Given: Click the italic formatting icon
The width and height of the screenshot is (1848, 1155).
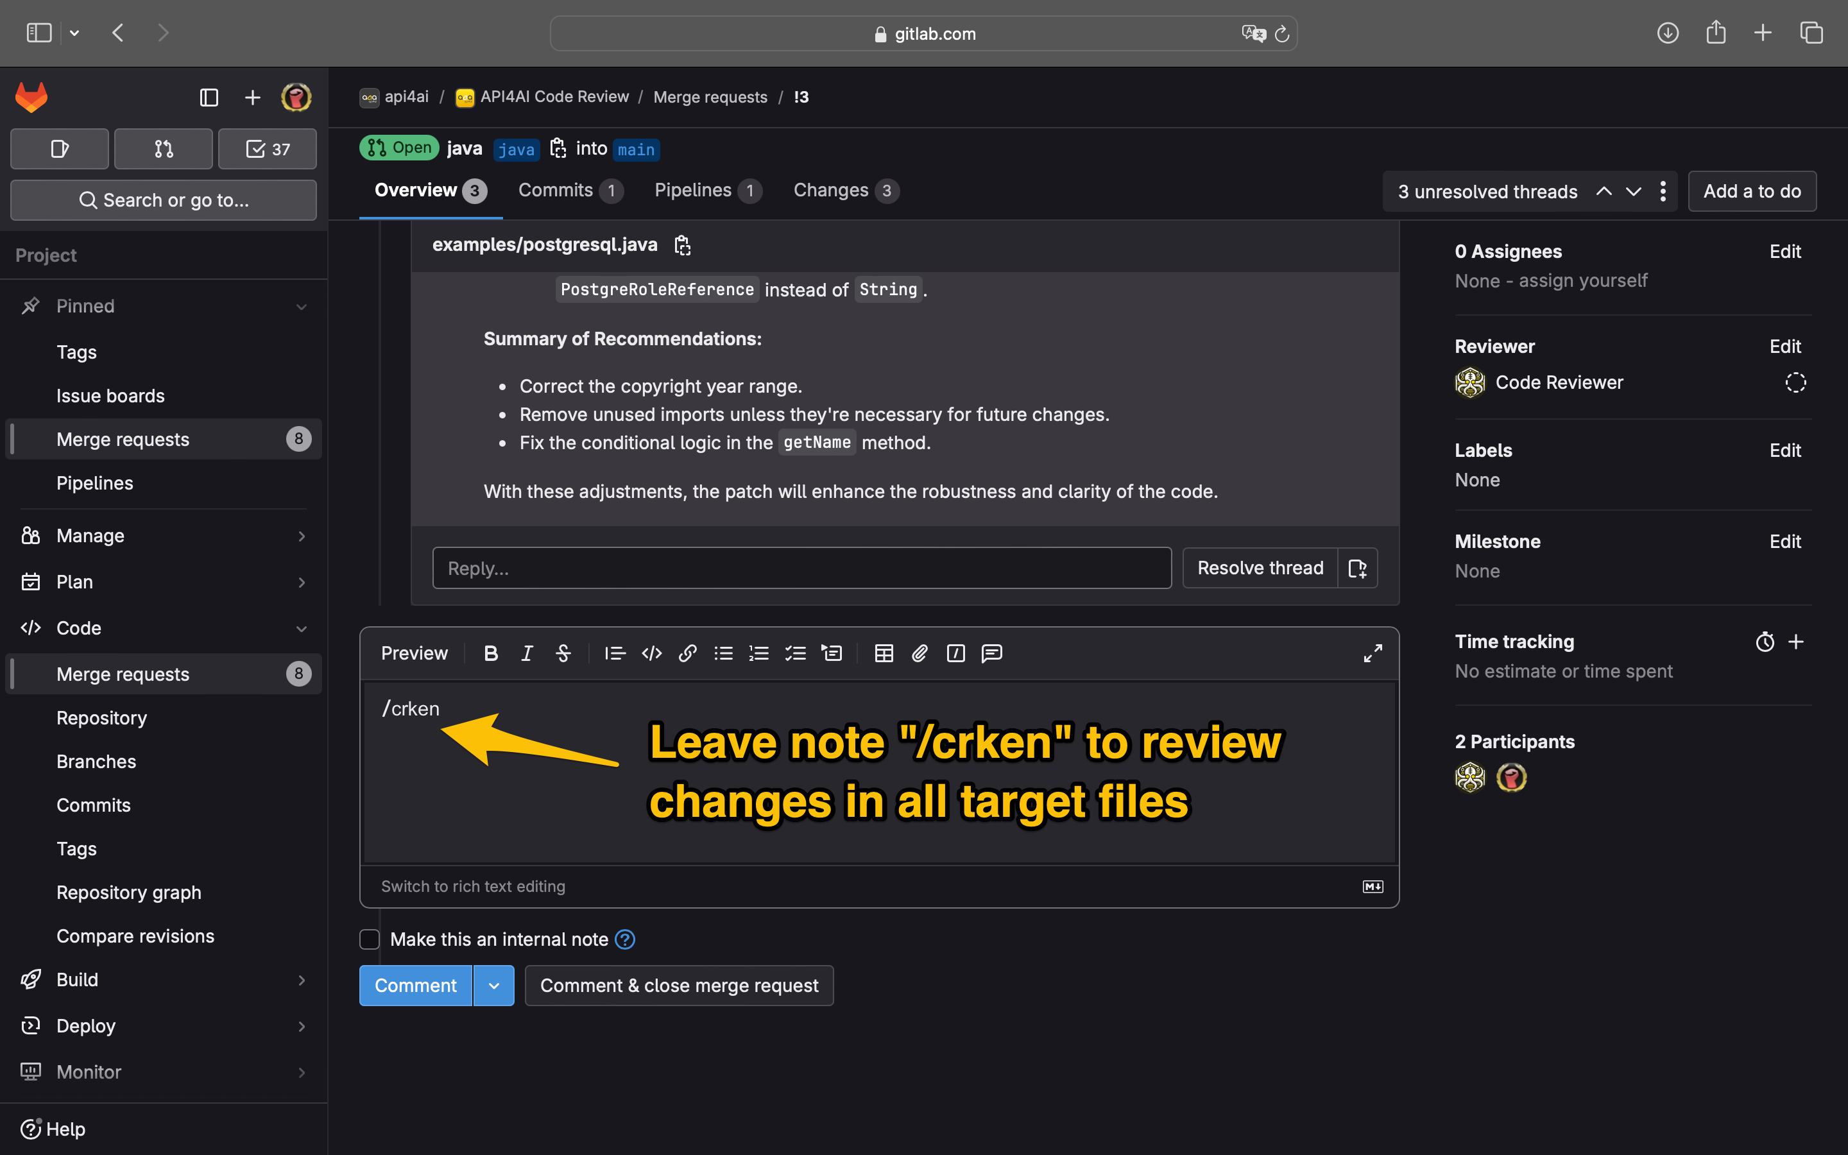Looking at the screenshot, I should pyautogui.click(x=526, y=653).
